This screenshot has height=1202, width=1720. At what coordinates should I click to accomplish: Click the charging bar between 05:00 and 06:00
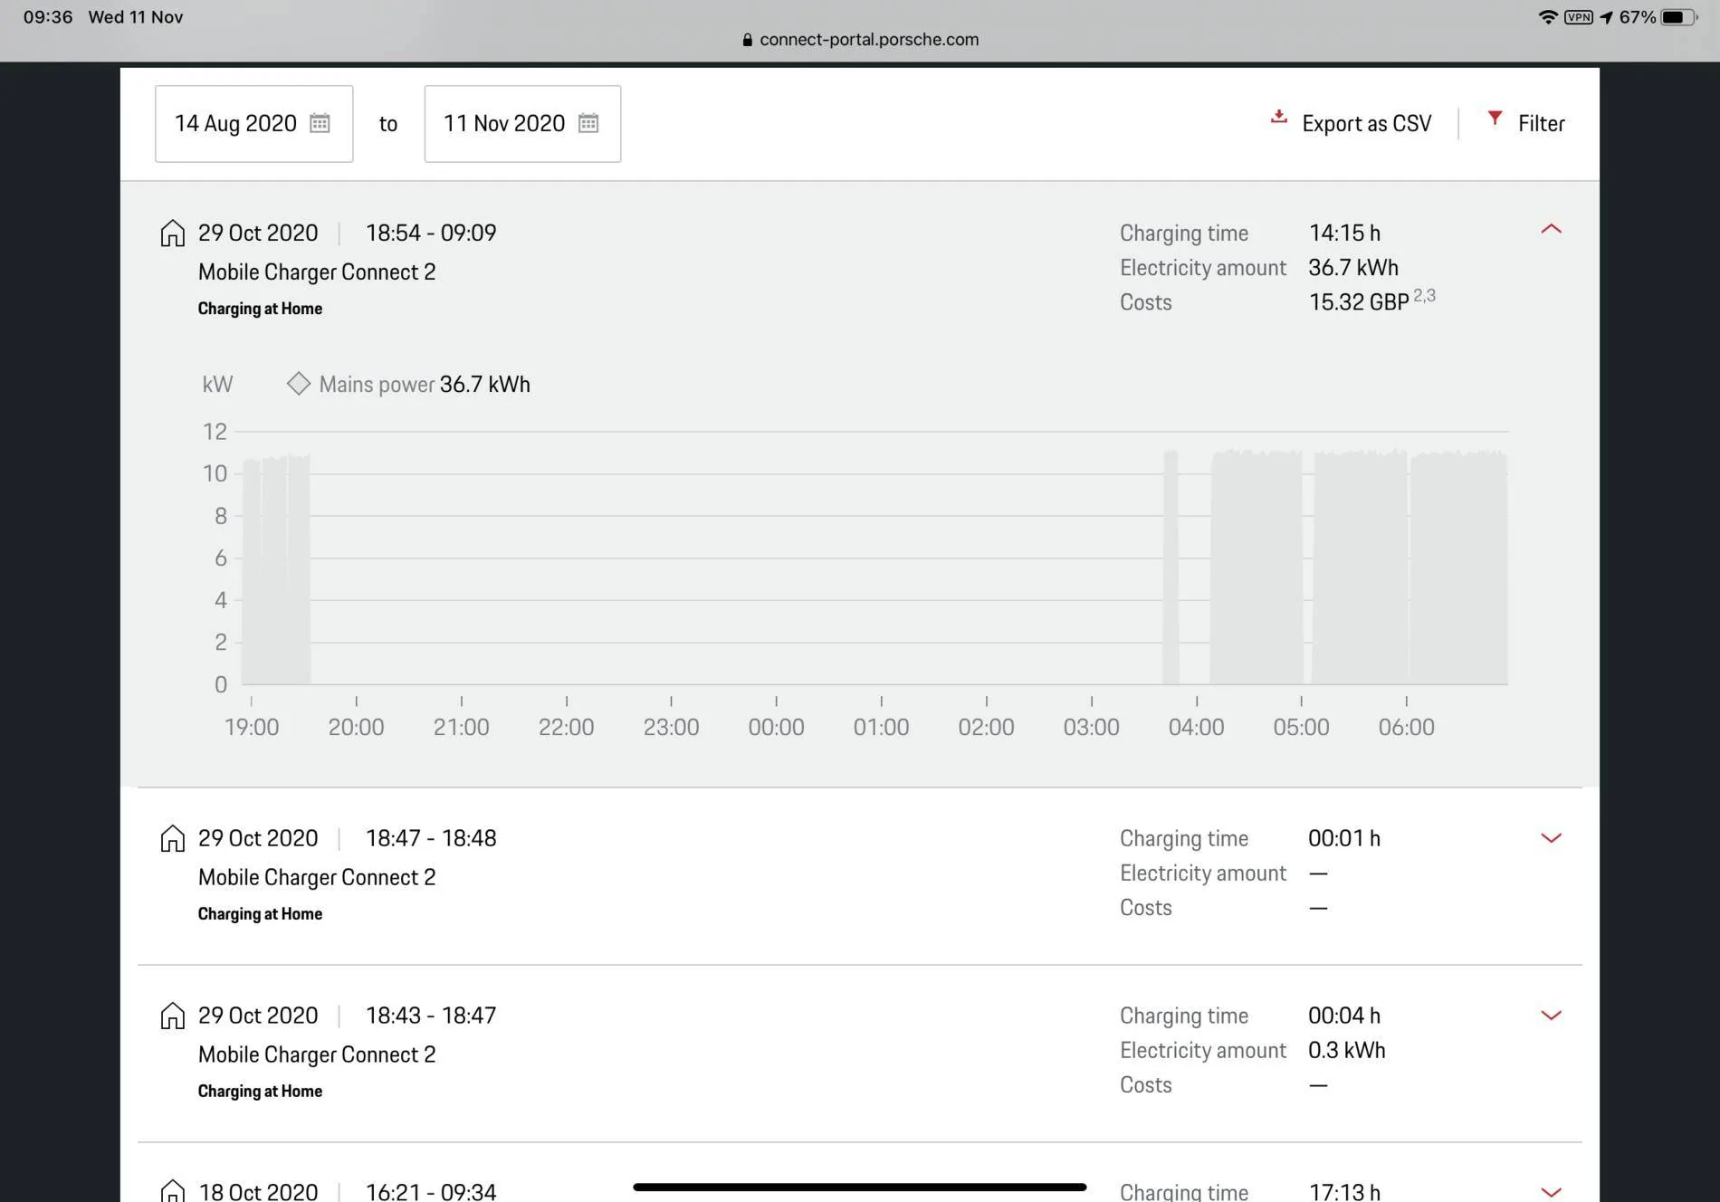click(x=1360, y=568)
